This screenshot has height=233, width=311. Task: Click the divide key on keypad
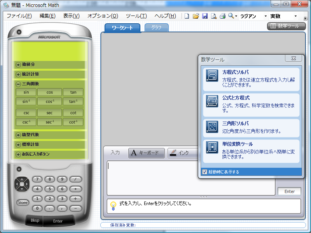(75, 179)
